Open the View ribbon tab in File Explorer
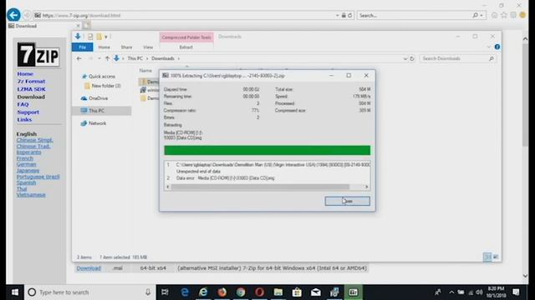 (148, 47)
